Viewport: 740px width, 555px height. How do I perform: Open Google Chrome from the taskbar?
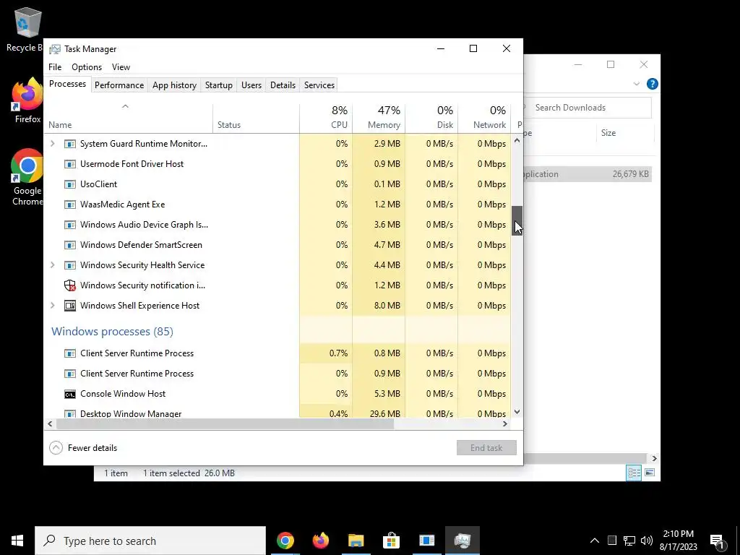pos(285,541)
